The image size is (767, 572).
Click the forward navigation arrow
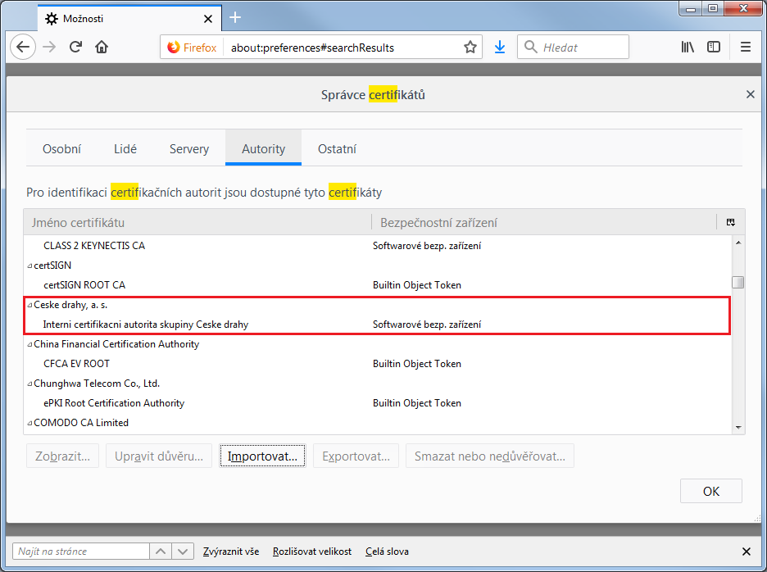point(49,47)
